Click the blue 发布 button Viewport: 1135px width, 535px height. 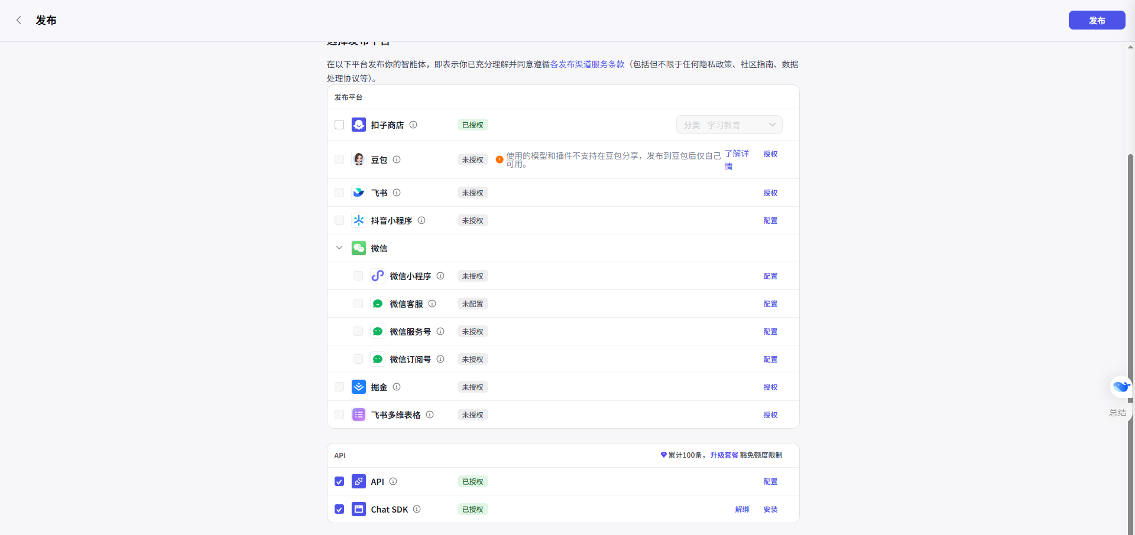(1097, 20)
